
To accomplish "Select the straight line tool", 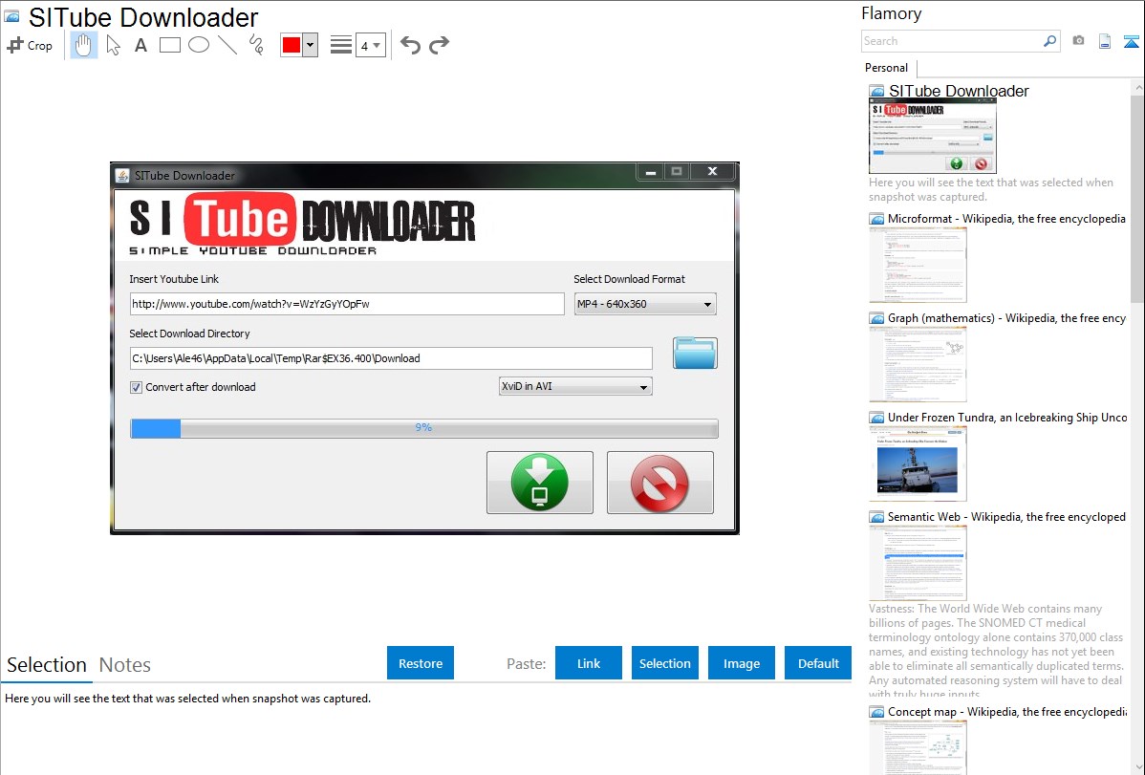I will point(227,45).
